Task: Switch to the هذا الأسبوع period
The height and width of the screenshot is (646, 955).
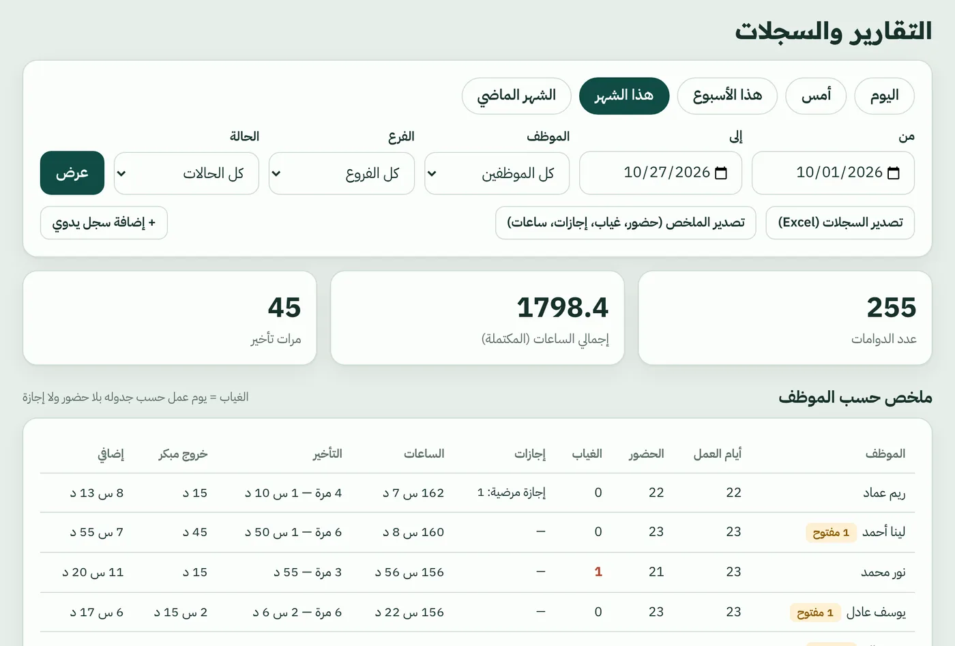Action: (727, 96)
